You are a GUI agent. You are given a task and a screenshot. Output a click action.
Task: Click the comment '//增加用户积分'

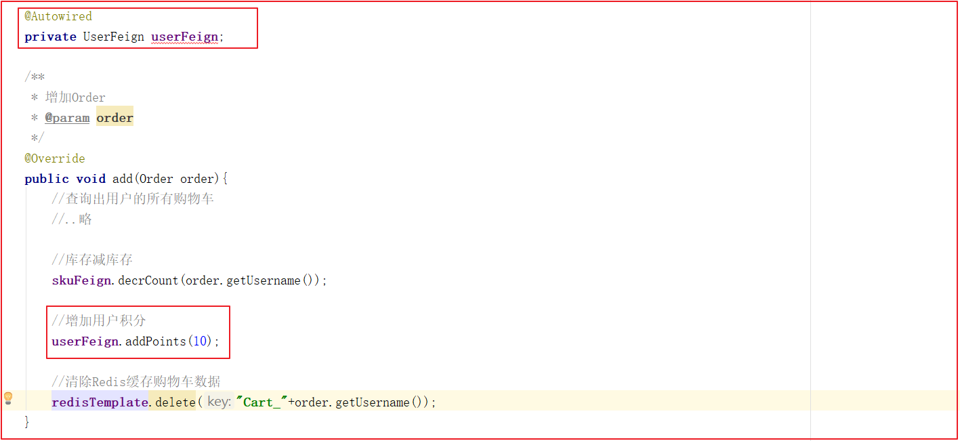tap(99, 321)
